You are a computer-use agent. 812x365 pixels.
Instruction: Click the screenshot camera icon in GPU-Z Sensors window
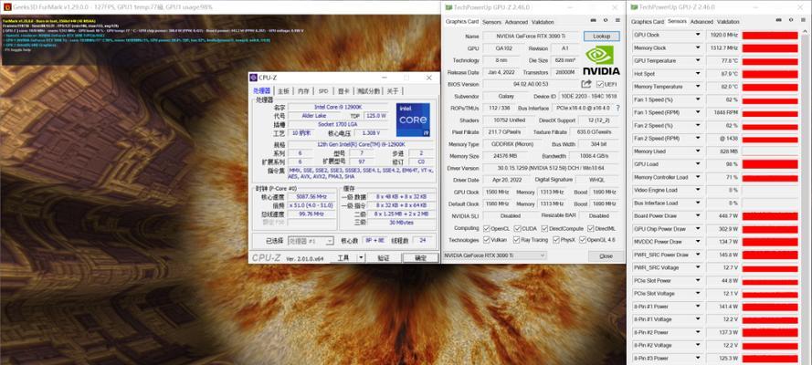click(x=780, y=21)
